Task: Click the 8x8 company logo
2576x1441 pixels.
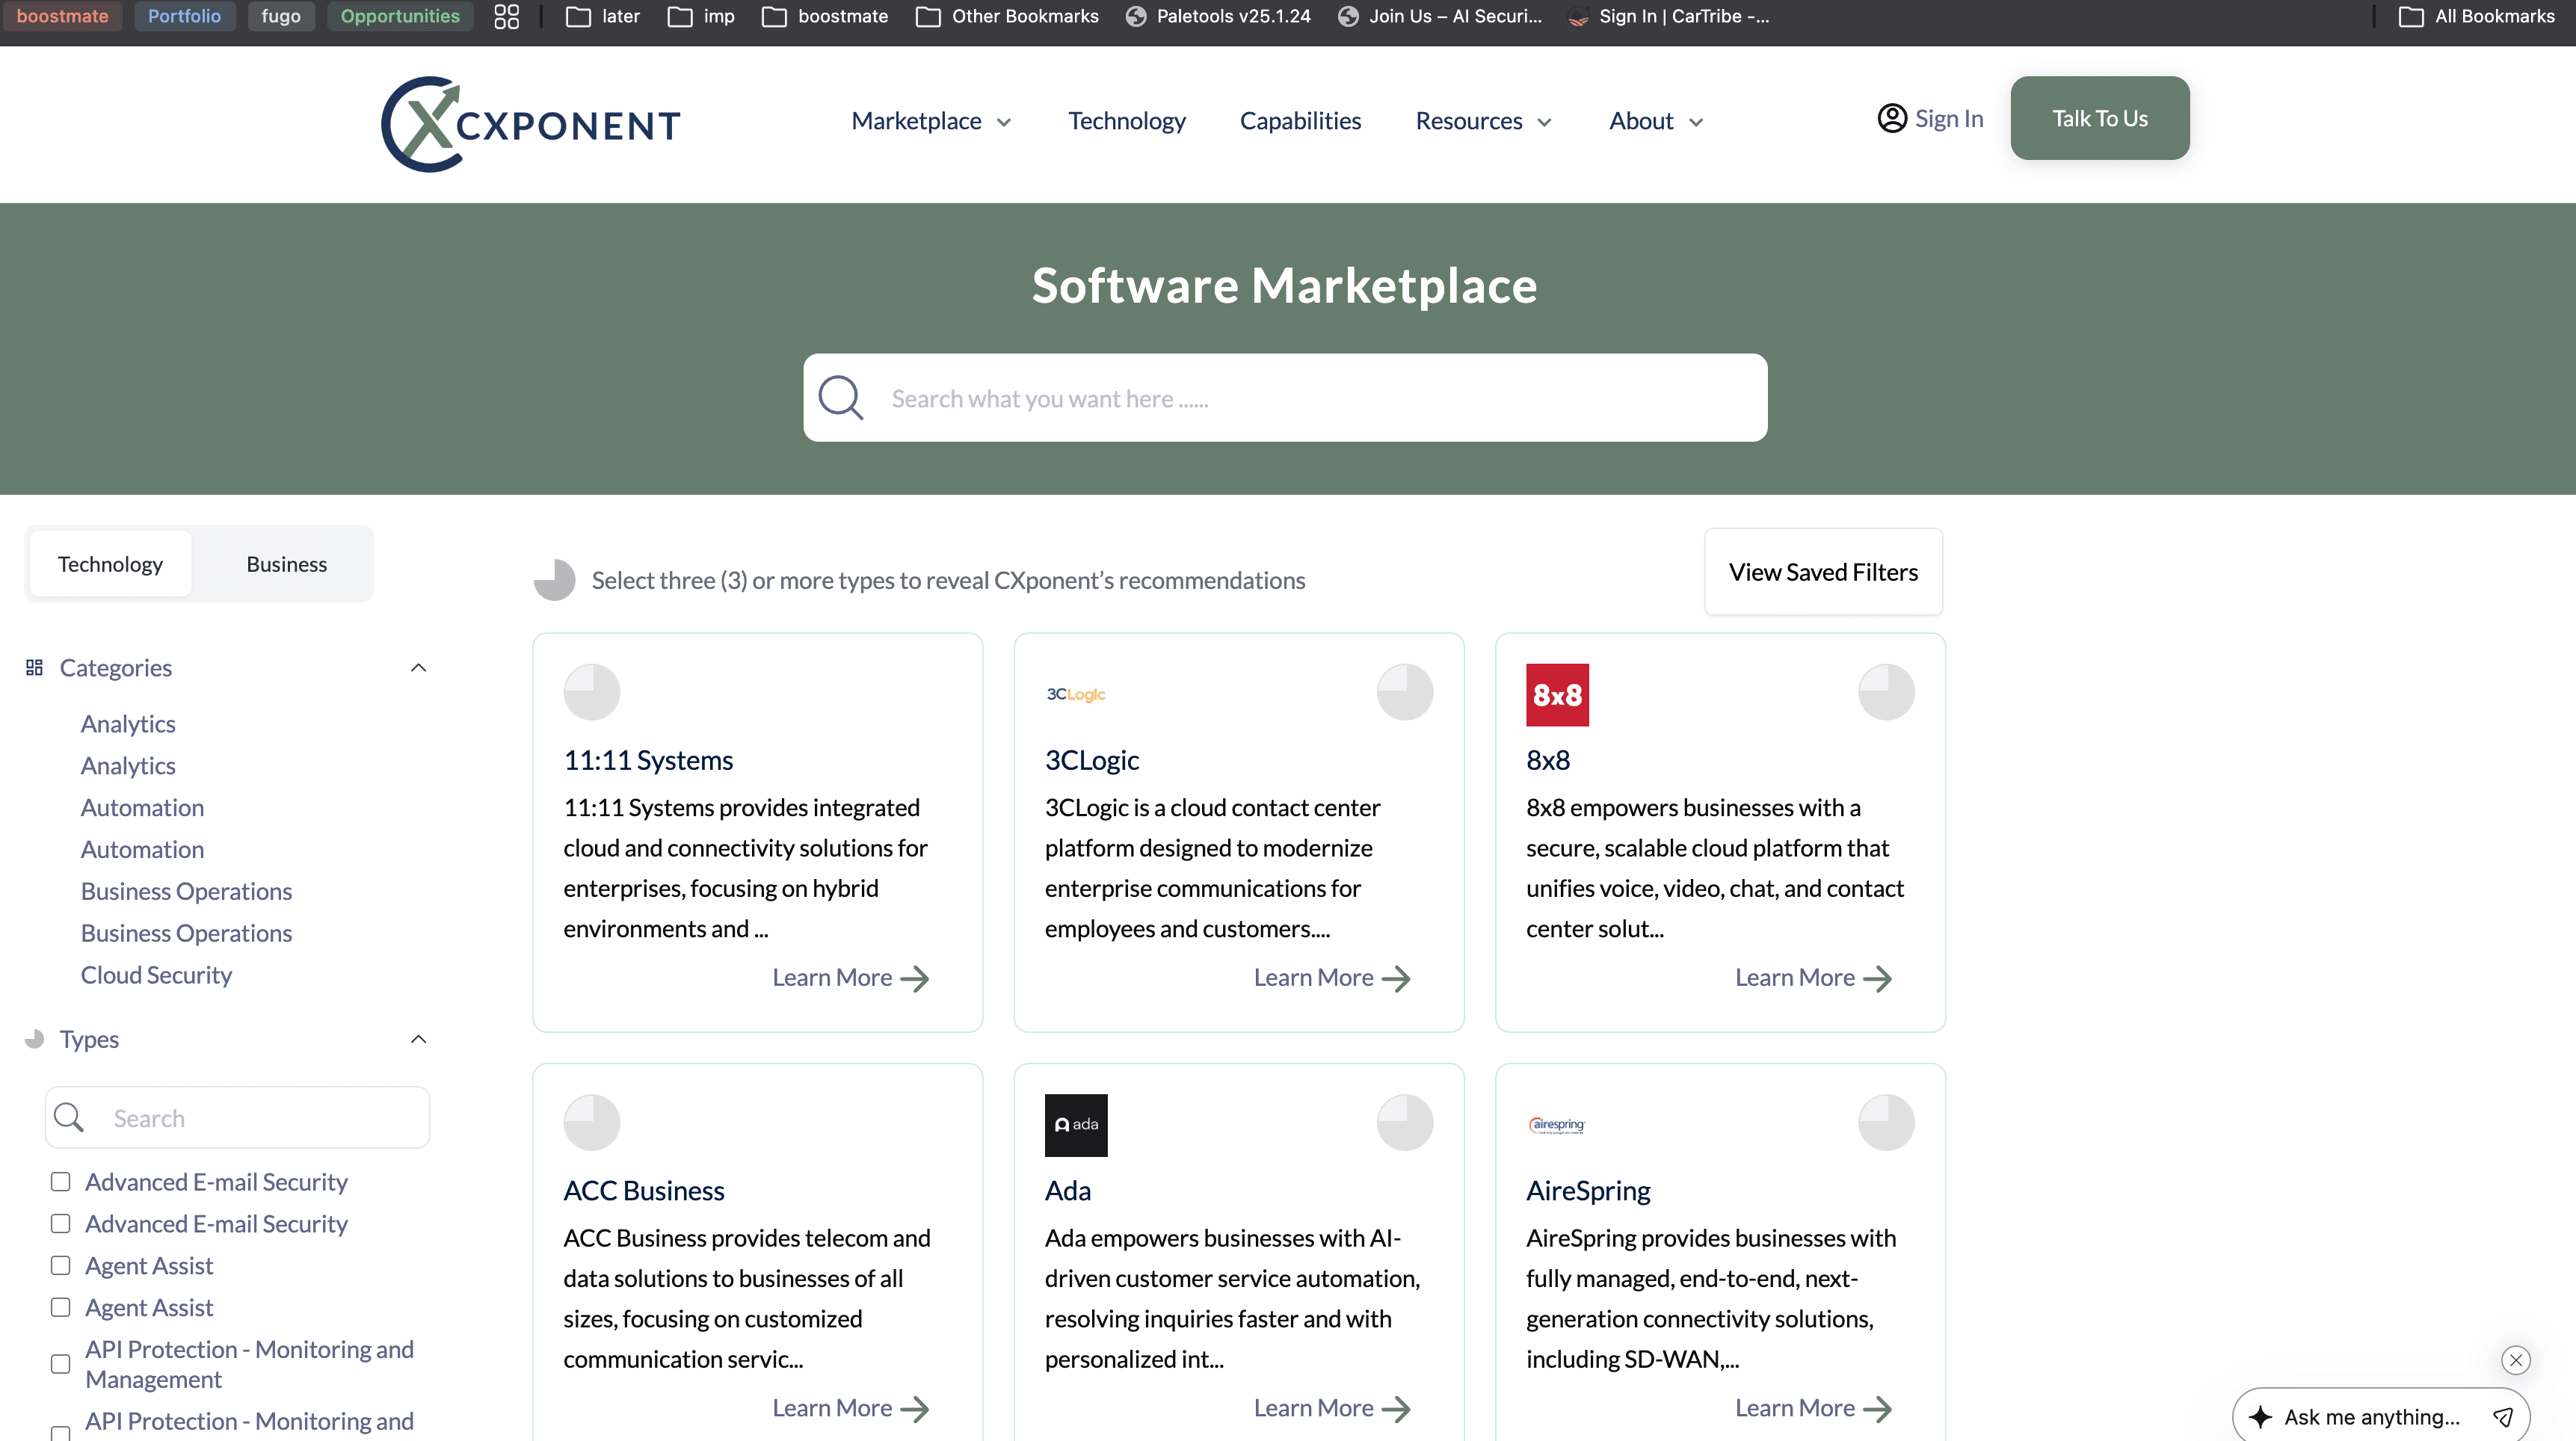Action: coord(1556,695)
